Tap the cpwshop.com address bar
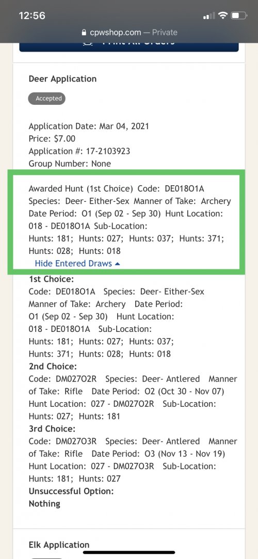Screen dimensions: 258x559 [x=129, y=33]
